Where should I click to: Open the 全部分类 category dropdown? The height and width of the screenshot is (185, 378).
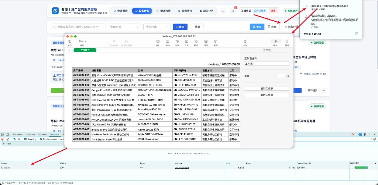[125, 27]
